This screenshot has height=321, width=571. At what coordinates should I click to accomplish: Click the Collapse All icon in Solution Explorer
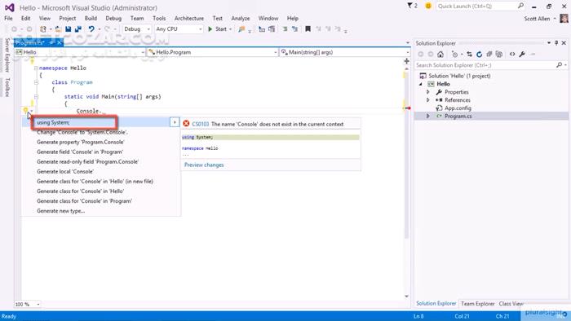tap(489, 54)
